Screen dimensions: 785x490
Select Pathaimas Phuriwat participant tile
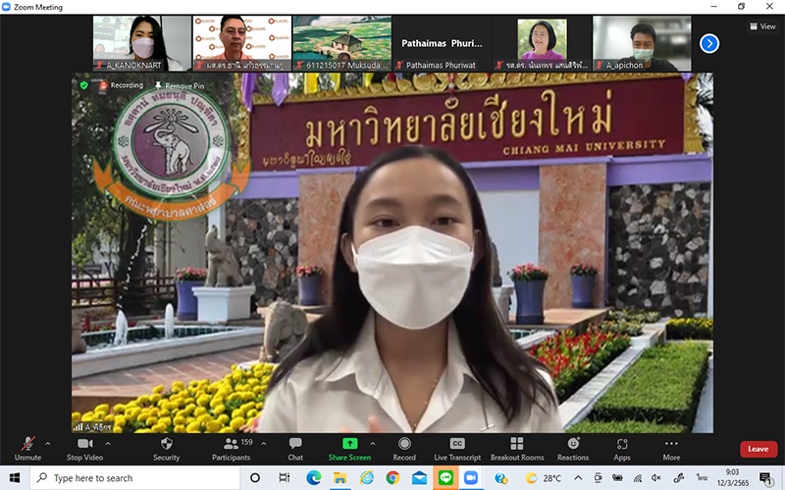pos(443,43)
